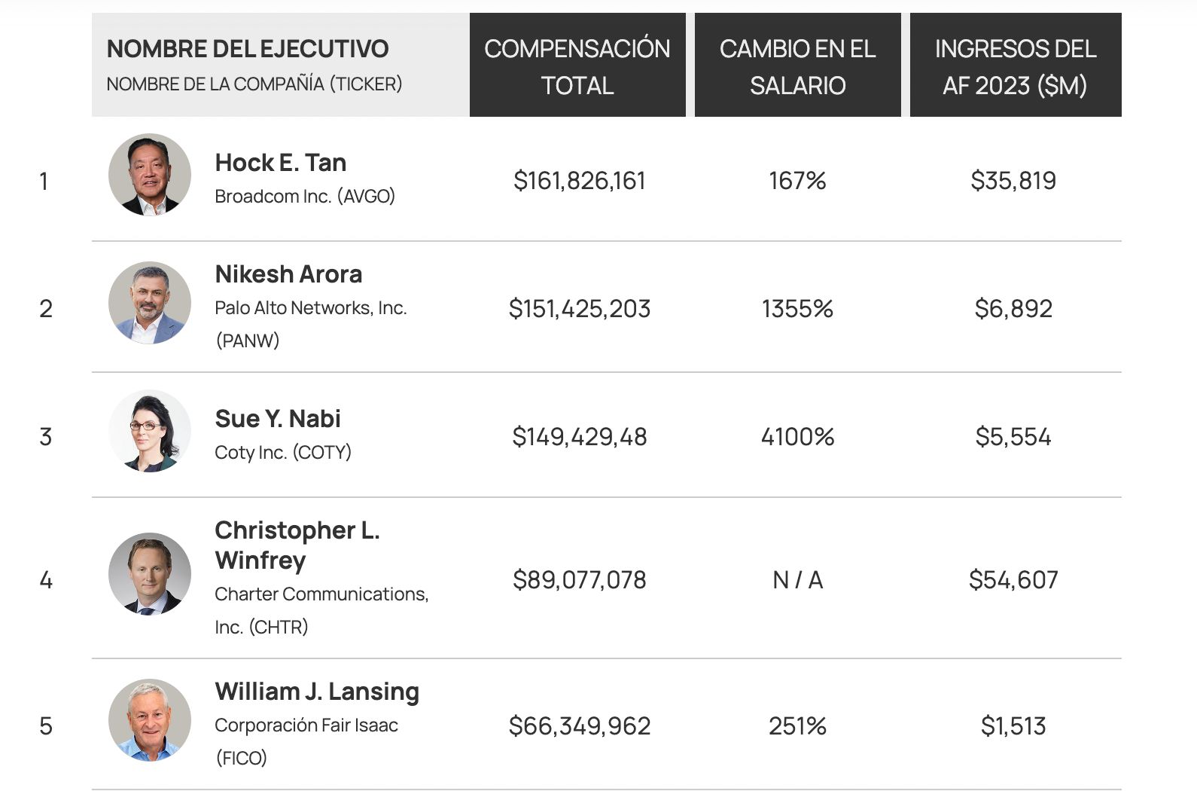
Task: Click the $161,826,161 compensation value
Action: tap(579, 181)
